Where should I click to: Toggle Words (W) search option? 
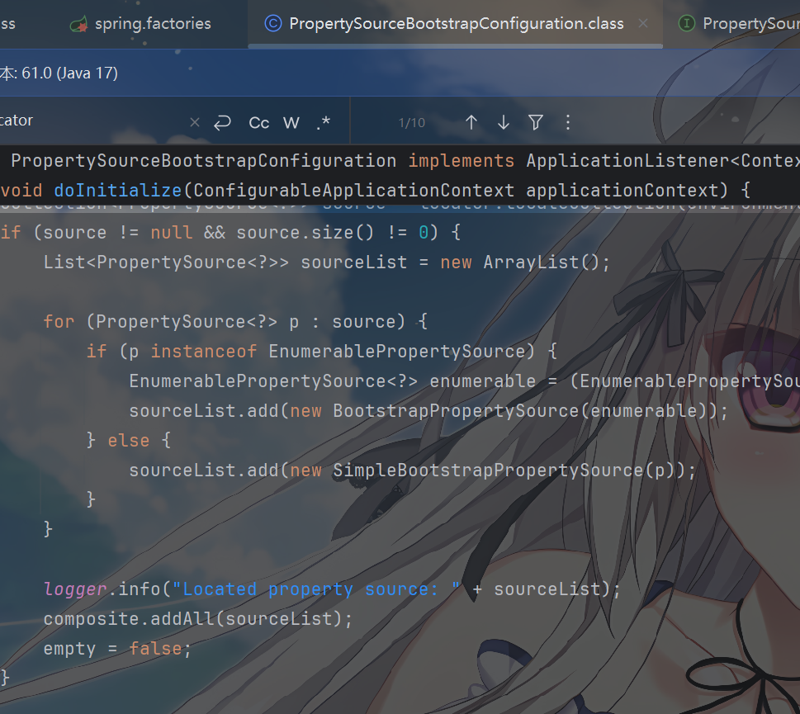(x=291, y=123)
